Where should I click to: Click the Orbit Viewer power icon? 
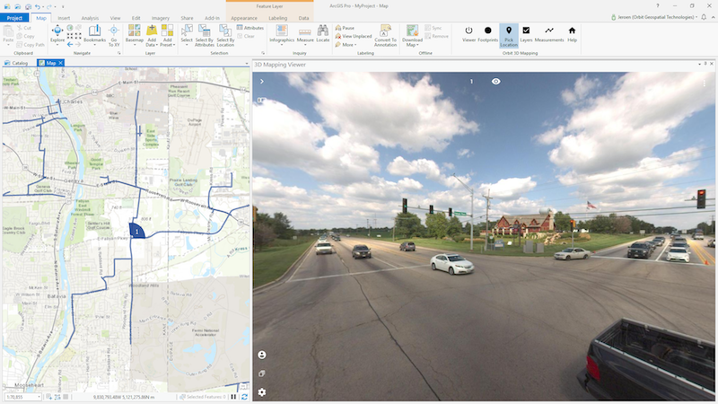click(468, 32)
